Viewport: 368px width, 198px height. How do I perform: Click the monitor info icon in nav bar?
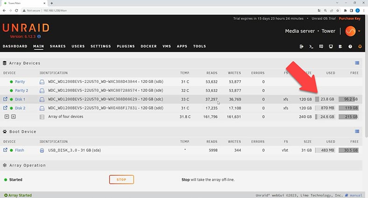click(331, 47)
